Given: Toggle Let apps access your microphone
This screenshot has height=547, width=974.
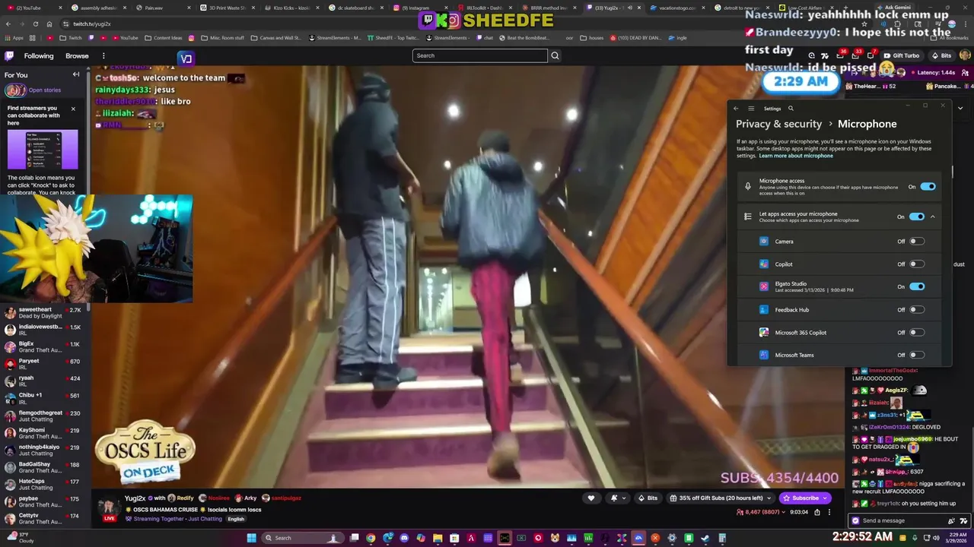Looking at the screenshot, I should click(x=917, y=217).
